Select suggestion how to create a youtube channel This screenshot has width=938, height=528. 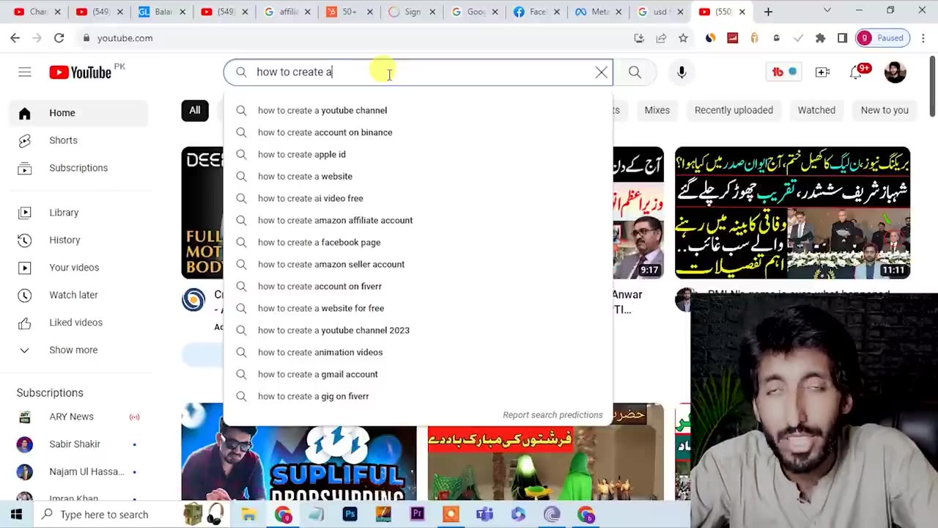(418, 110)
